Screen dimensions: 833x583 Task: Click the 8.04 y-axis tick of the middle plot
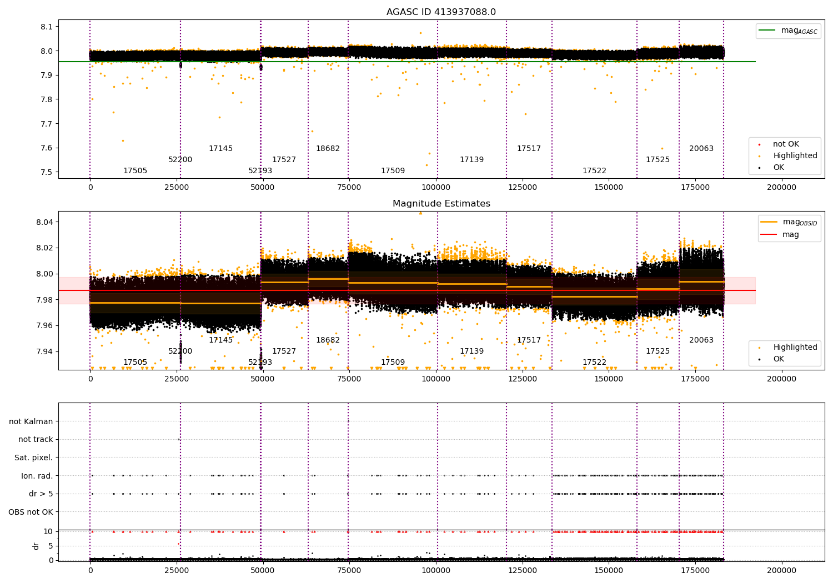[45, 222]
